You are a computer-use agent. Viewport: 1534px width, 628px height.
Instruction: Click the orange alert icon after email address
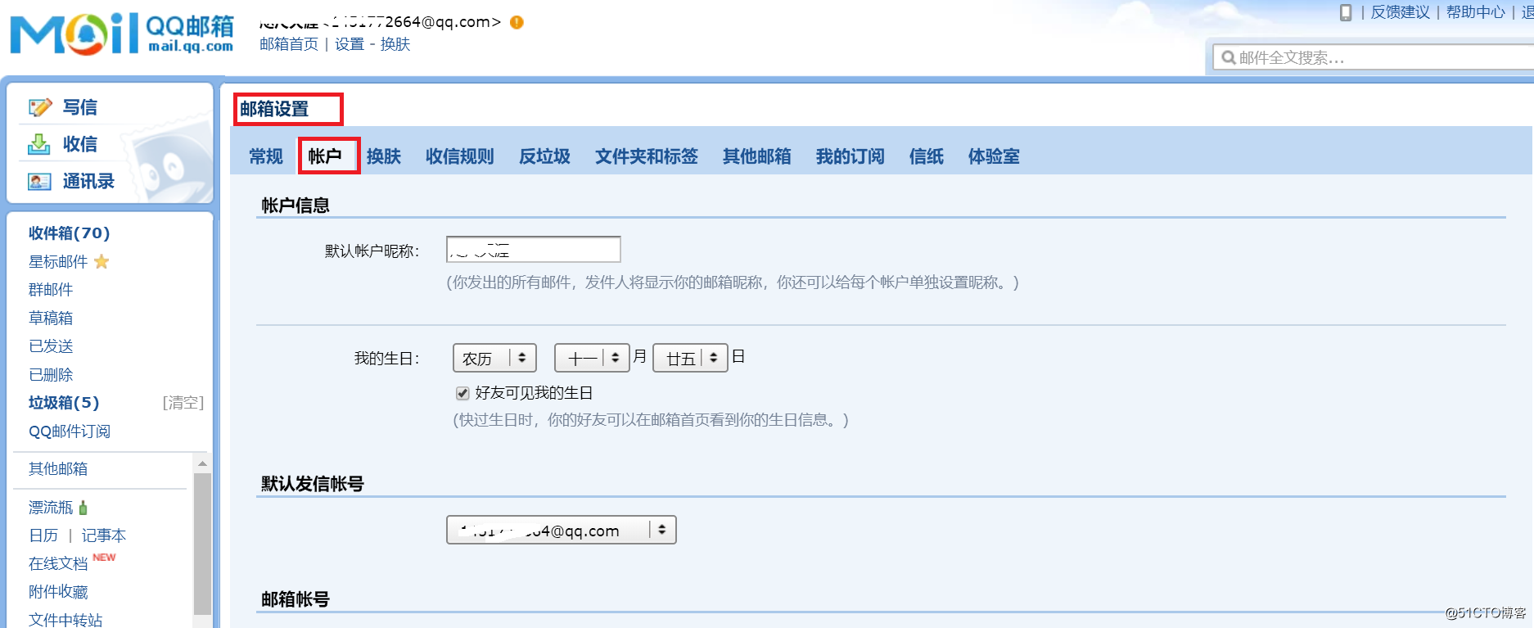coord(517,22)
